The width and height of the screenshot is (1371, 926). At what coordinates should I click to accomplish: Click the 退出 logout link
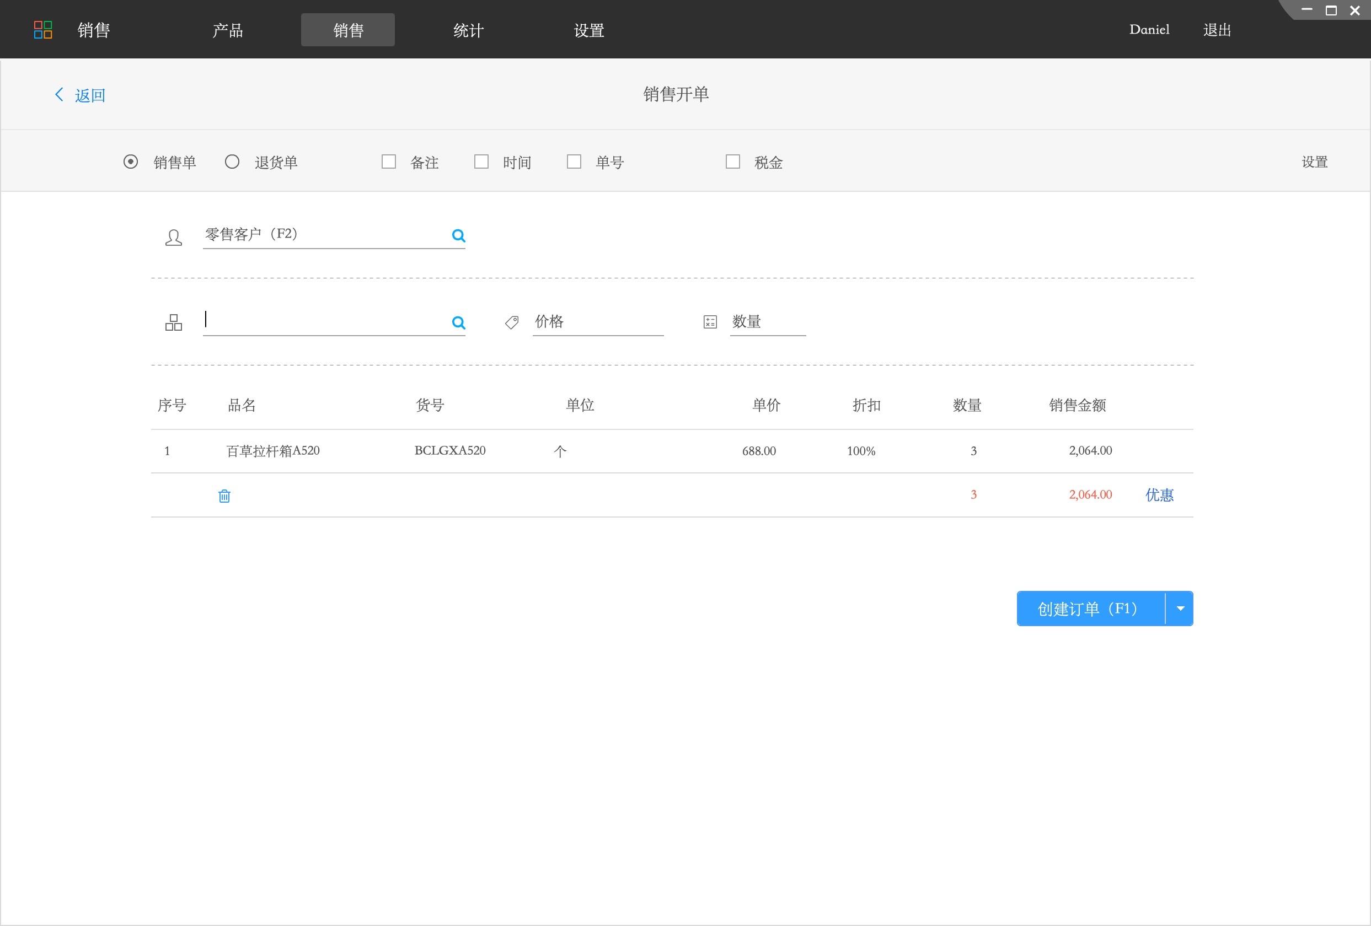pos(1217,30)
